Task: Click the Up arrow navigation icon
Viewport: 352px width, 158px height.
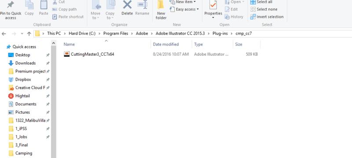Action: tap(29, 34)
